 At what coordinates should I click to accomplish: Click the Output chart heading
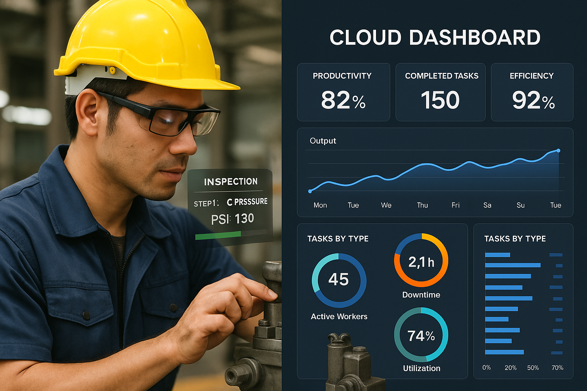point(323,141)
